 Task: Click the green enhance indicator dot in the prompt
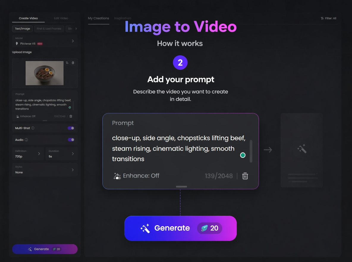tap(243, 155)
